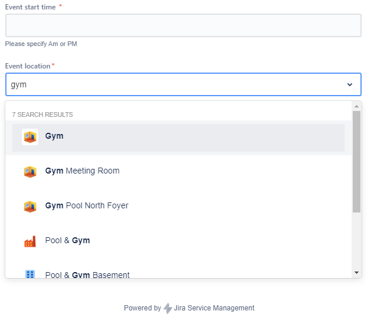Click the building icon beside Pool & Gym Basement

click(x=30, y=274)
